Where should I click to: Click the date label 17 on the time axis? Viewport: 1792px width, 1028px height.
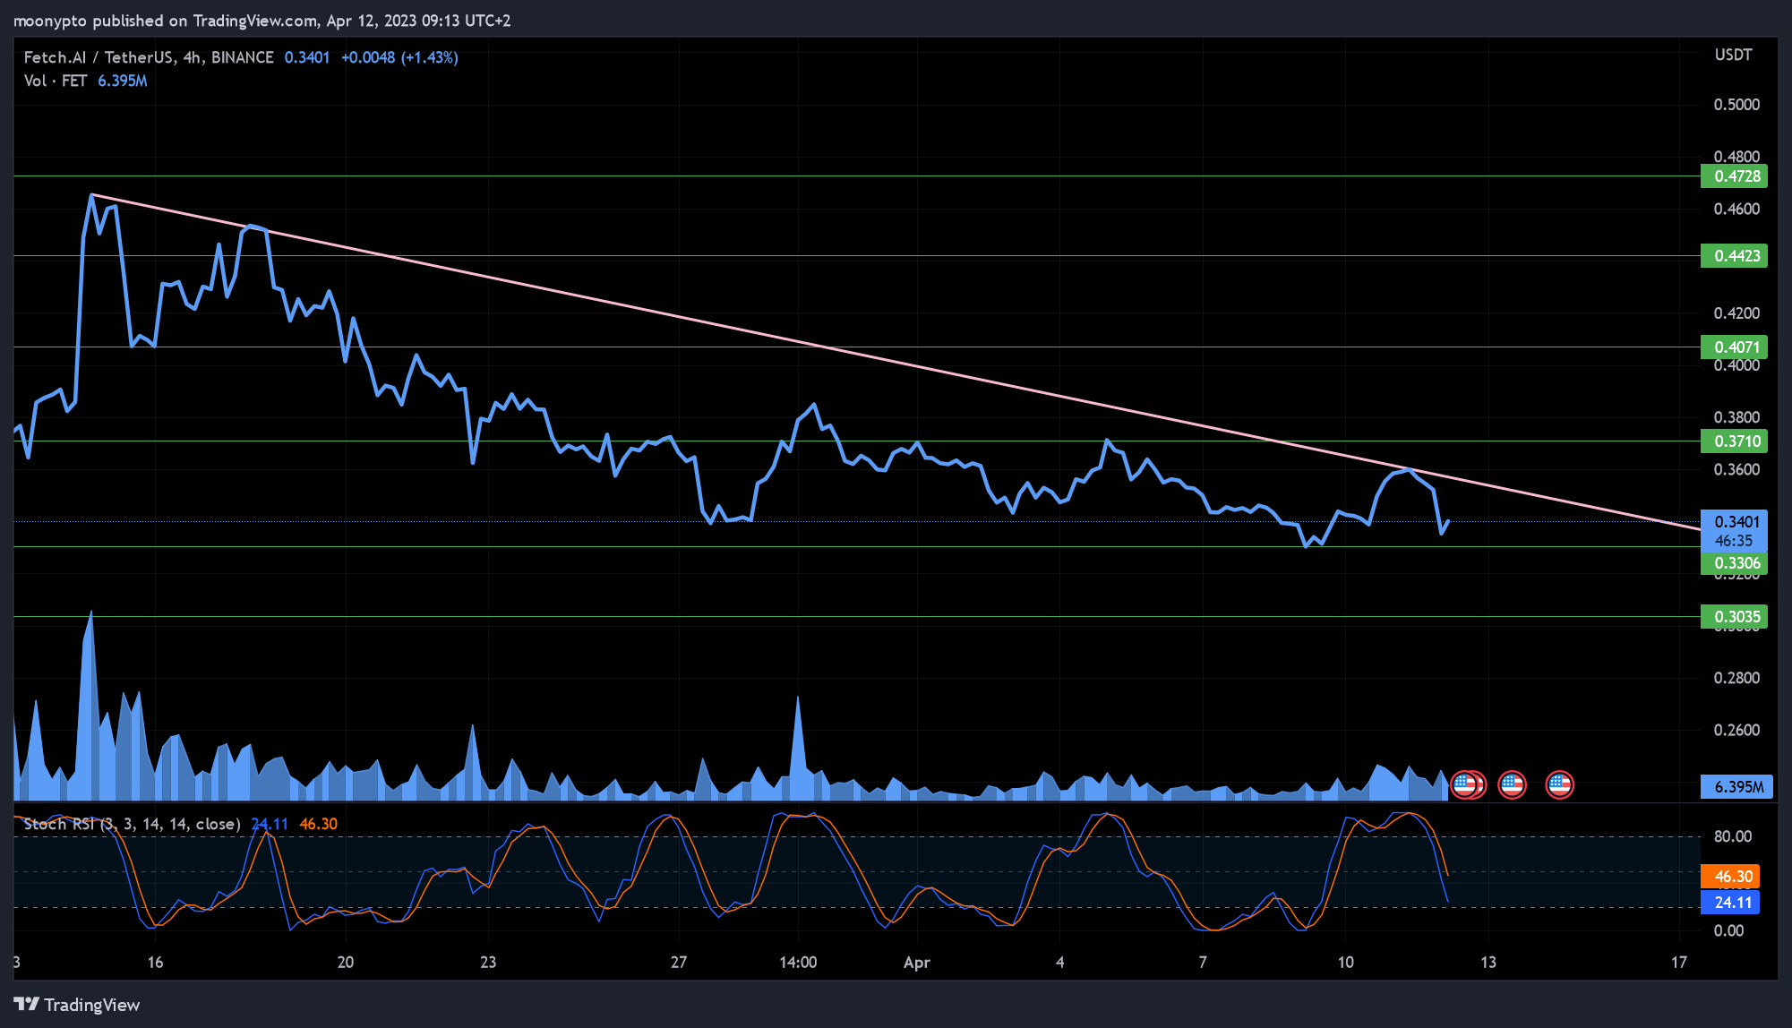[x=1678, y=963]
